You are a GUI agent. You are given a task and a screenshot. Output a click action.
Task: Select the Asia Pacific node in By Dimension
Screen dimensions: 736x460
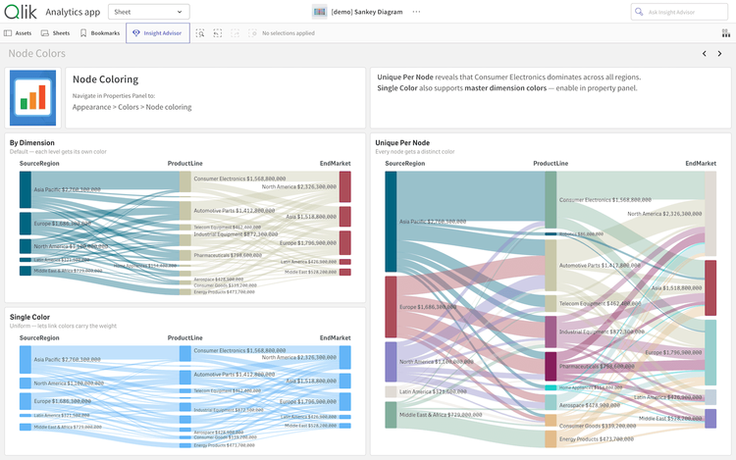(26, 189)
